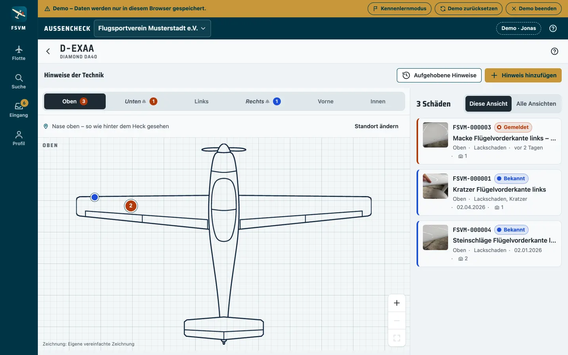
Task: Select the Alle Ansichten filter
Action: pos(536,104)
